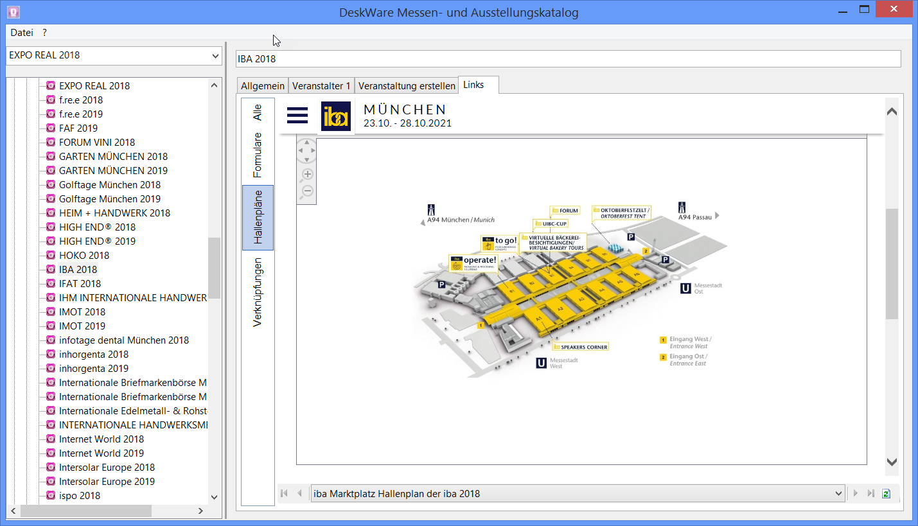Maximize the DeskWare window
The image size is (918, 526).
click(864, 10)
